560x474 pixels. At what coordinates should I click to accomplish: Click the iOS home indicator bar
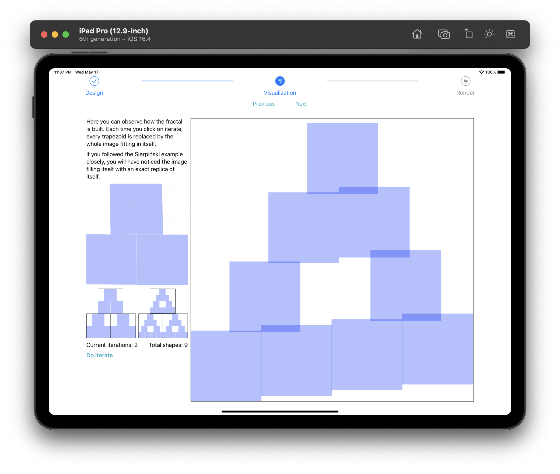(280, 412)
